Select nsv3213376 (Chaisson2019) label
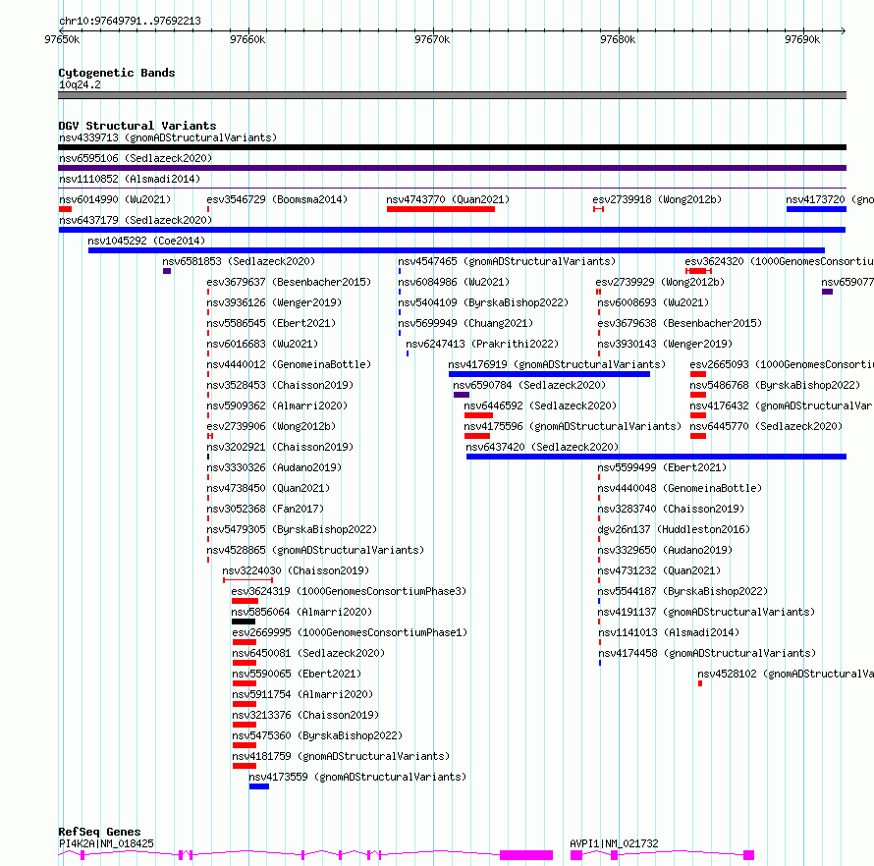Viewport: 874px width, 866px height. [x=305, y=715]
